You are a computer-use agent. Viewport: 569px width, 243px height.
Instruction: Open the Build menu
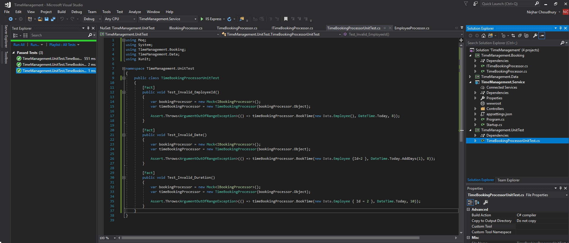coord(61,12)
